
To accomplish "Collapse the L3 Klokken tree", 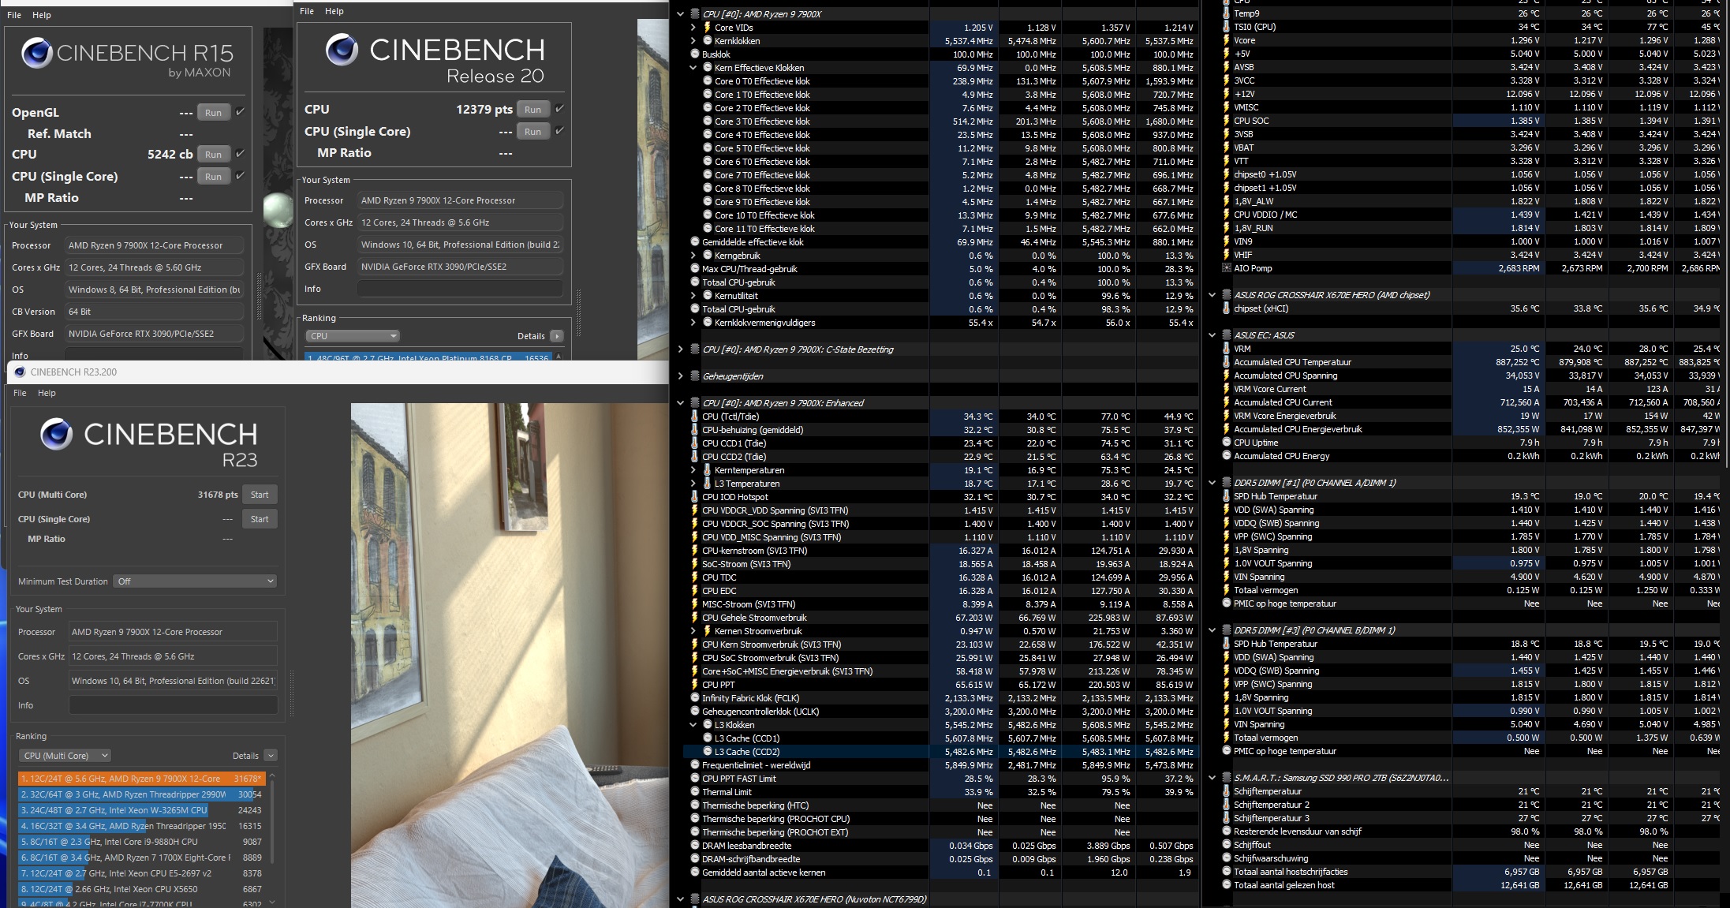I will 693,725.
